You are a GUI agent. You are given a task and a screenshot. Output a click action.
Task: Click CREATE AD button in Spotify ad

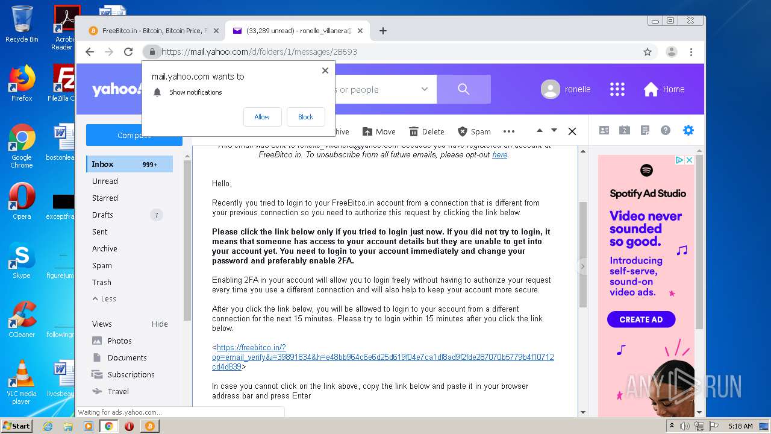tap(641, 319)
